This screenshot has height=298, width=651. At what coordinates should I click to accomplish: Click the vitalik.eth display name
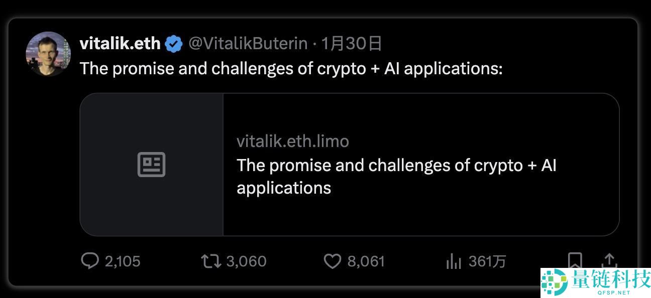(120, 44)
